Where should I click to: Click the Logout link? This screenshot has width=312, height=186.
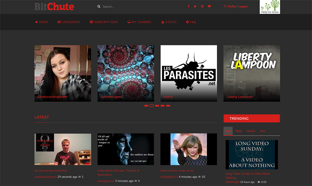pyautogui.click(x=243, y=6)
